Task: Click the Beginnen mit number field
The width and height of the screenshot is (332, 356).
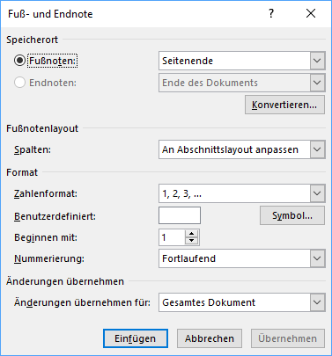Action: pyautogui.click(x=173, y=237)
